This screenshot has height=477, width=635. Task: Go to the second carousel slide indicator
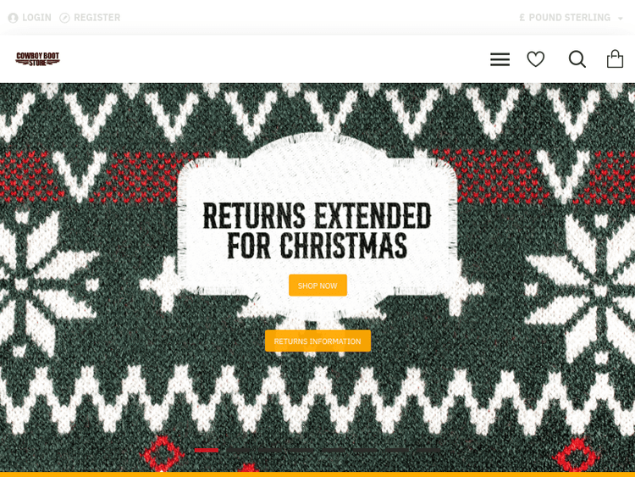click(x=238, y=450)
